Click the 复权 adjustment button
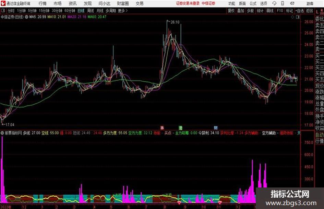Image resolution: width=324 pixels, height=209 pixels. (x=231, y=11)
